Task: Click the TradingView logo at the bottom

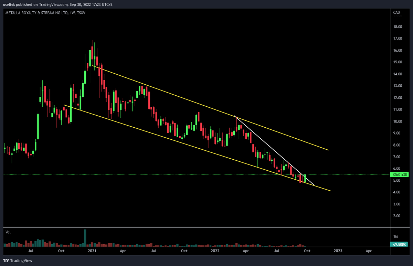Action: [x=18, y=260]
